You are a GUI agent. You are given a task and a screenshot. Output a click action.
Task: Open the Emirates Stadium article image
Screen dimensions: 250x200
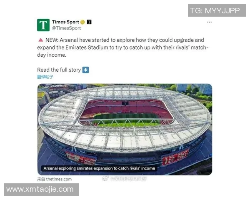[x=125, y=129]
